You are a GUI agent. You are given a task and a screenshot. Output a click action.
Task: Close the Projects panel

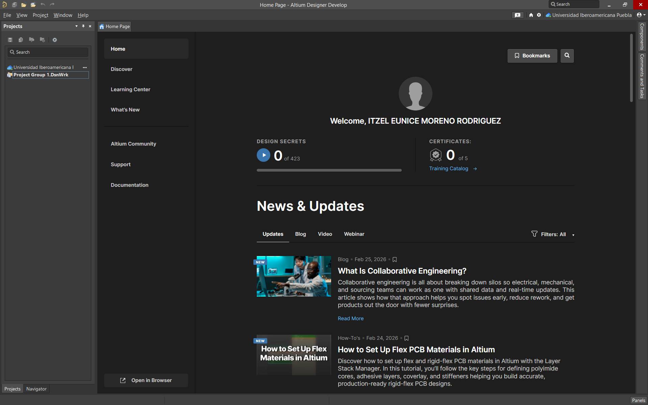pyautogui.click(x=90, y=26)
